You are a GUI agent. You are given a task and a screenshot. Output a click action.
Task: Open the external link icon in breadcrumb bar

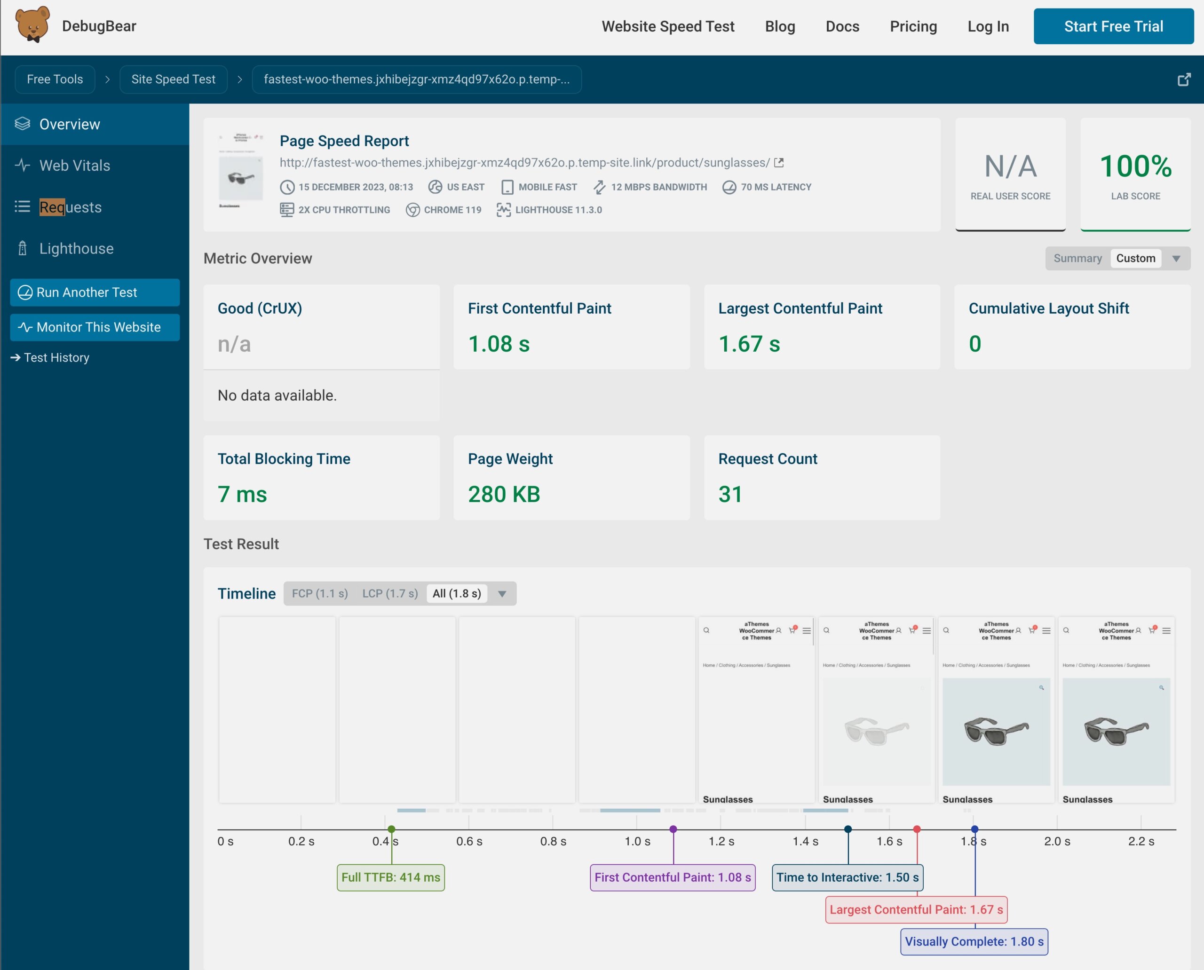coord(1184,79)
